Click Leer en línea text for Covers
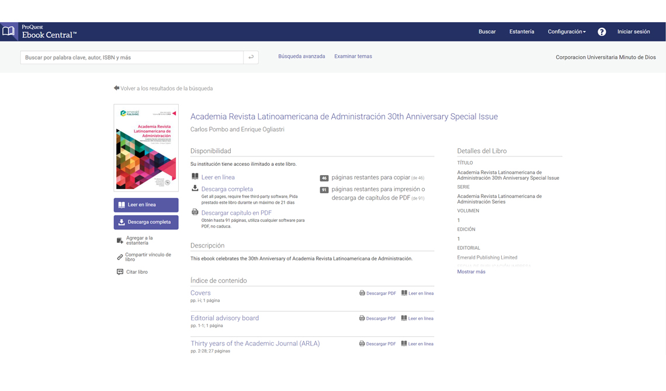This screenshot has width=666, height=391. [x=421, y=294]
